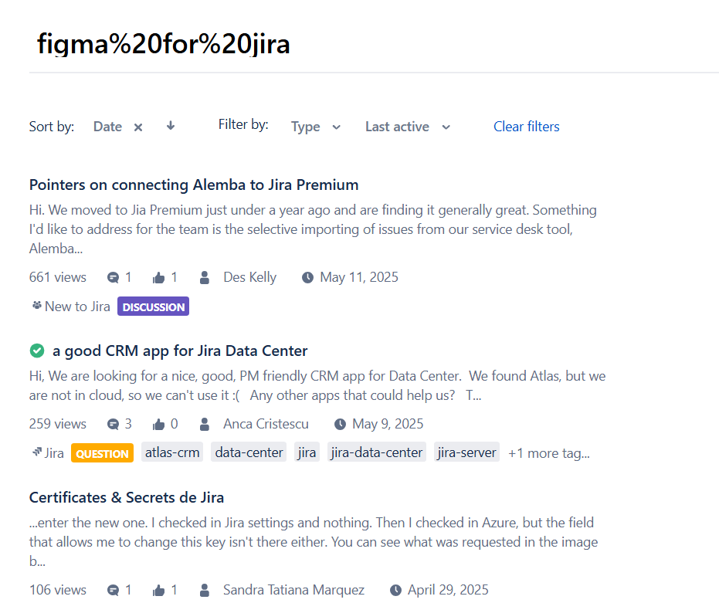
Task: Click the search field containing figma%20for%20jira
Action: tap(374, 44)
